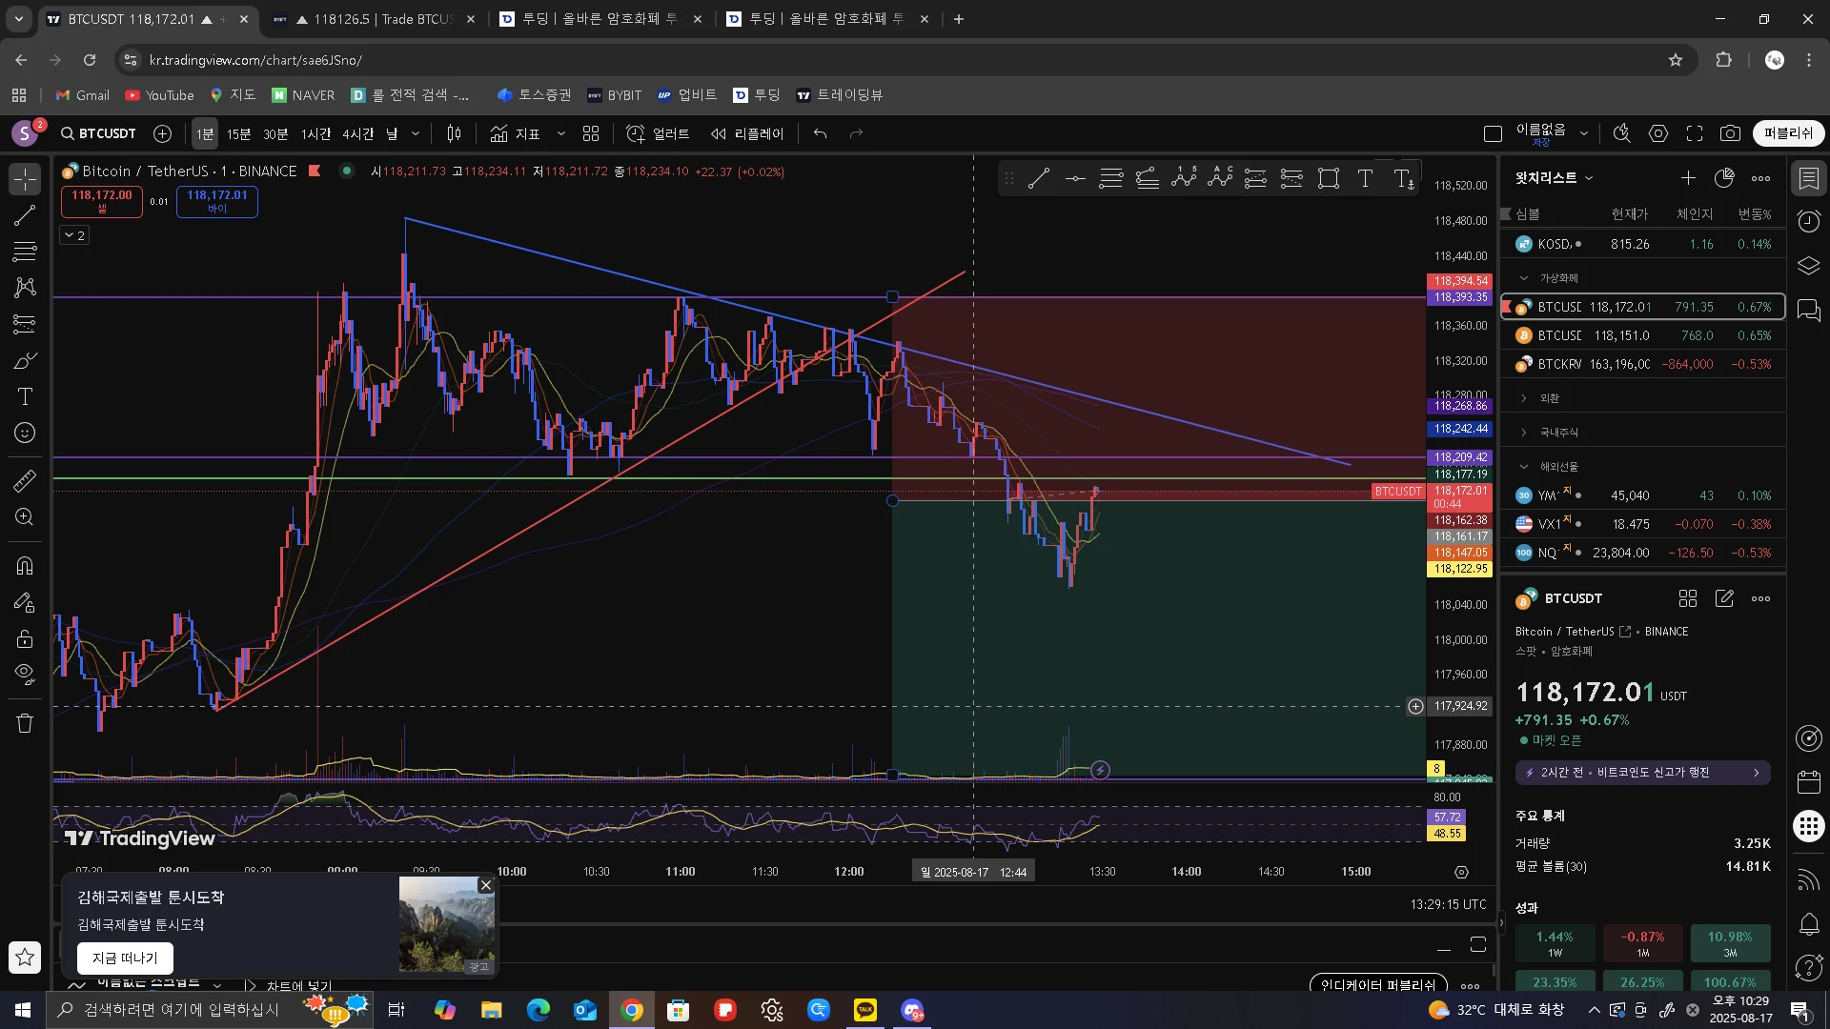Switch to the 118126.5 Trade BTCUSDT browser tab

374,19
